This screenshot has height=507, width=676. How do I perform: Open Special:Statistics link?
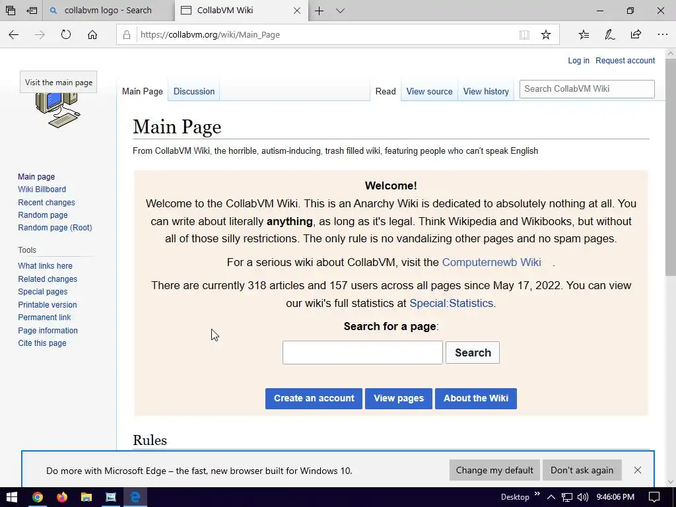click(x=451, y=303)
